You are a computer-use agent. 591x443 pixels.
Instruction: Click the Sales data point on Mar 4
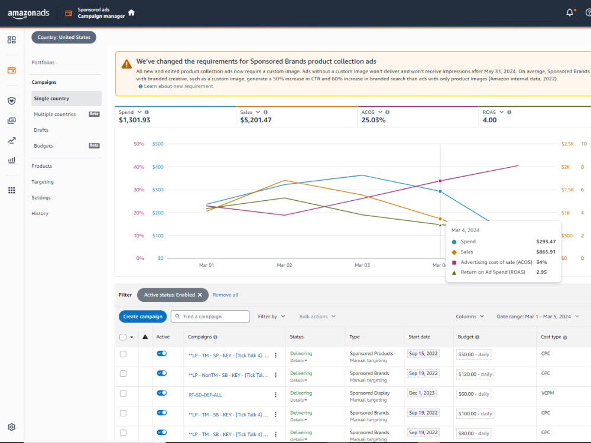[440, 219]
